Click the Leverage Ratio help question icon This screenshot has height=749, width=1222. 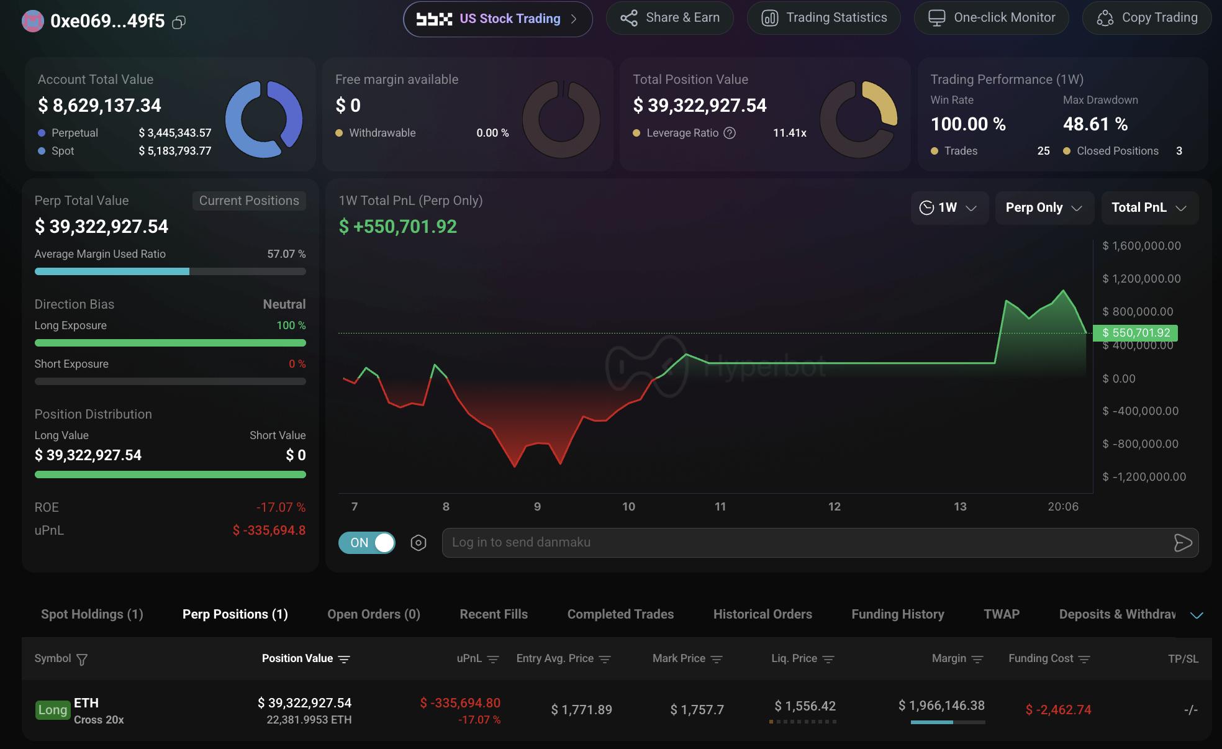coord(730,133)
